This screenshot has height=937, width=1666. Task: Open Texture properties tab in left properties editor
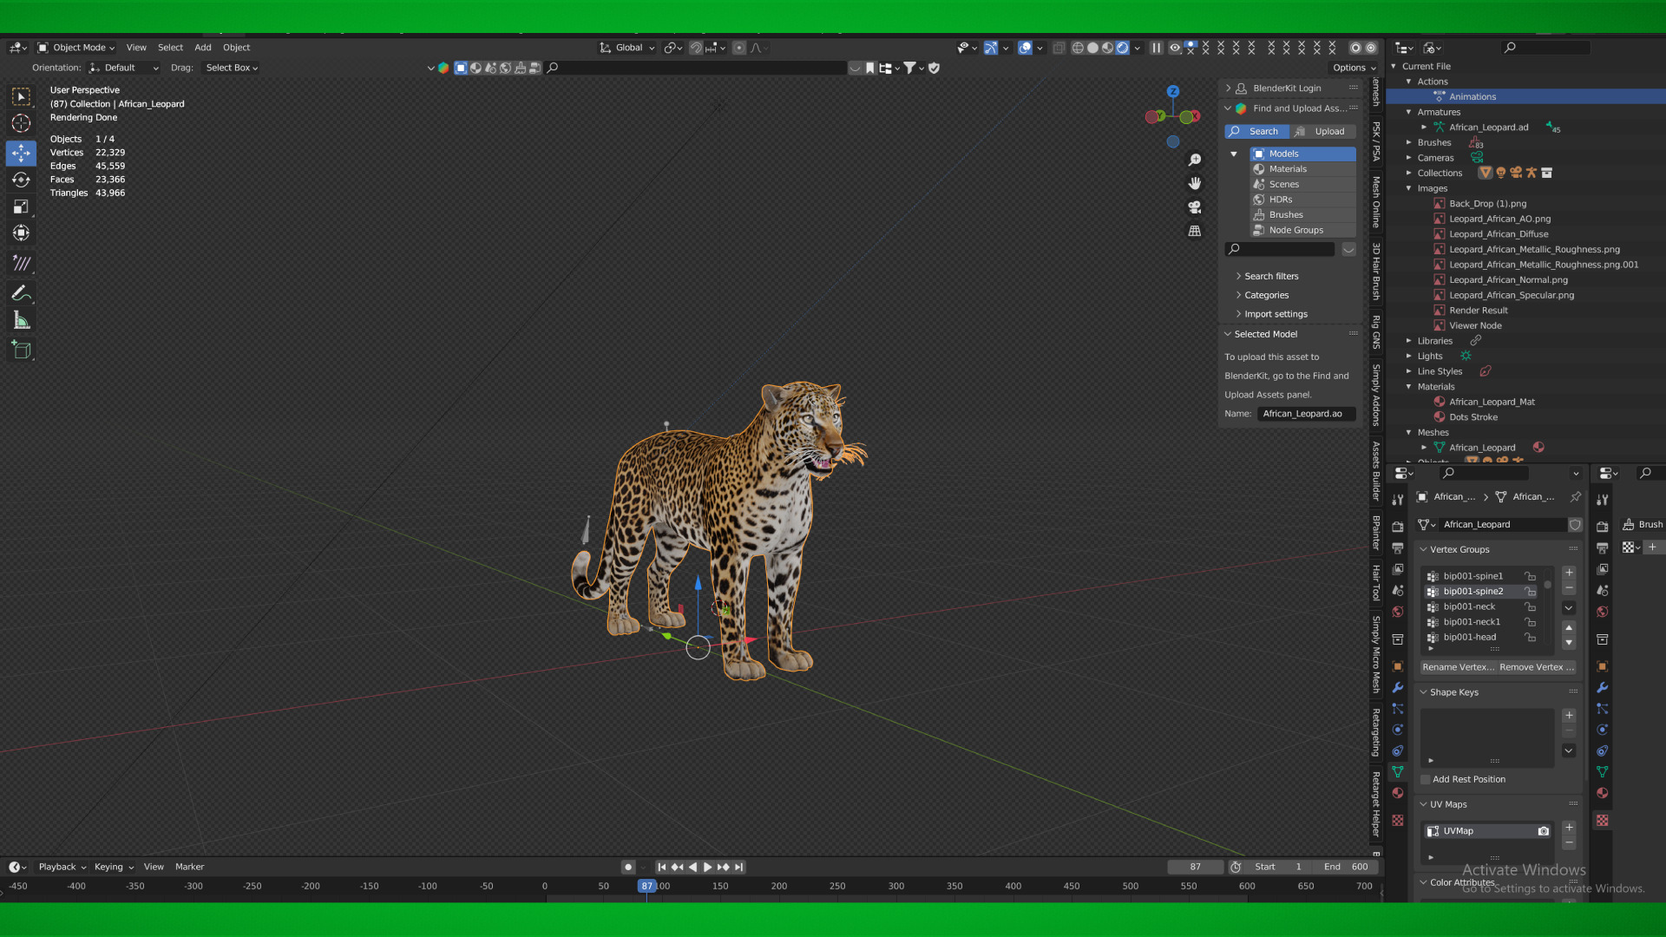point(1397,820)
